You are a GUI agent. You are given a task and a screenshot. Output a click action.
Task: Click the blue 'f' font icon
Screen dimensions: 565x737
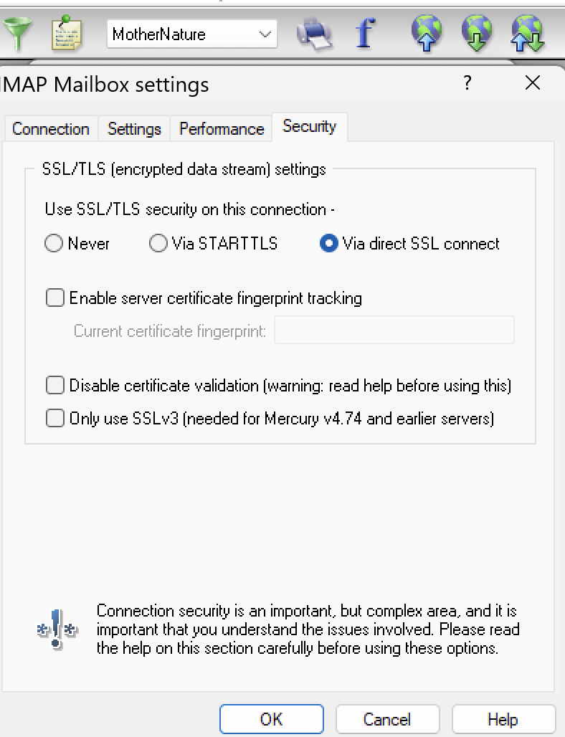pyautogui.click(x=366, y=34)
